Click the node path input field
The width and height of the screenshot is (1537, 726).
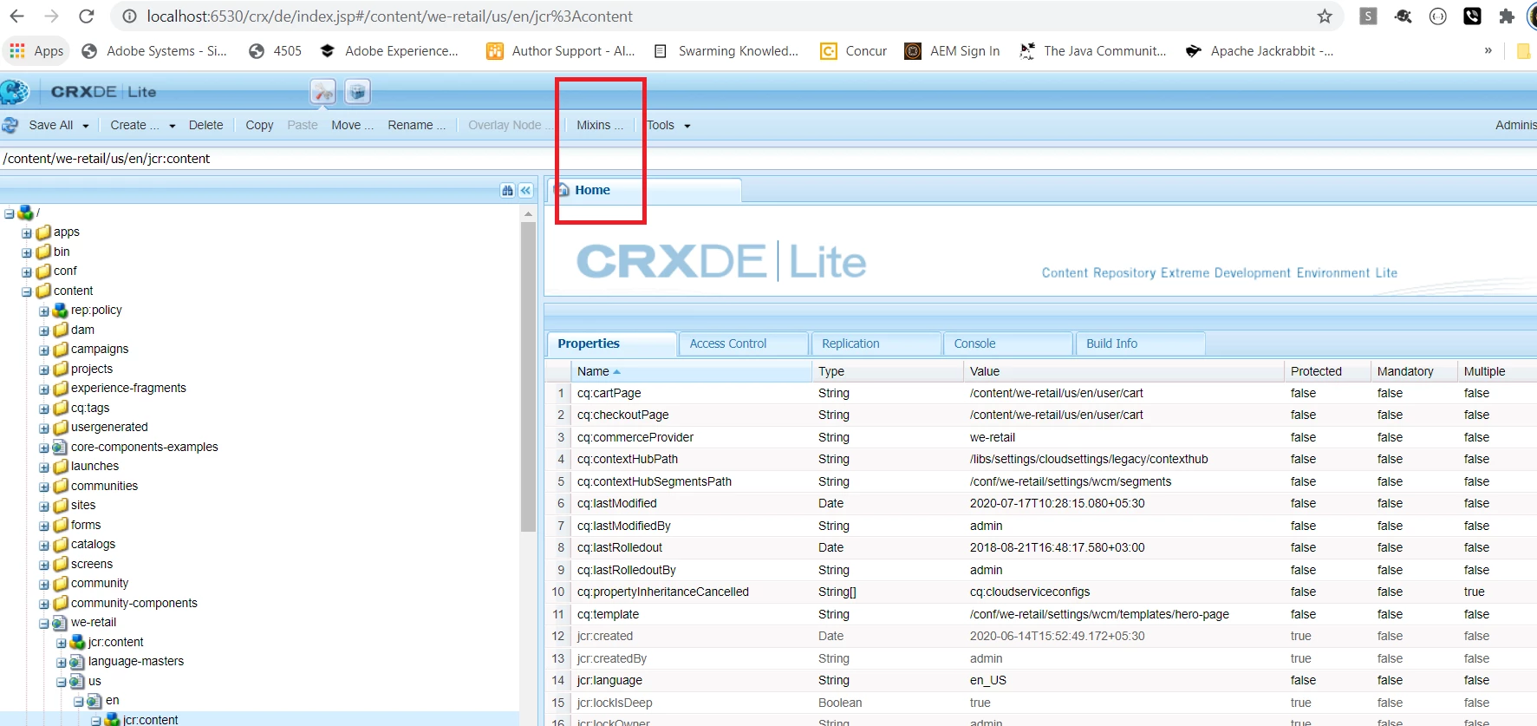tap(768, 159)
